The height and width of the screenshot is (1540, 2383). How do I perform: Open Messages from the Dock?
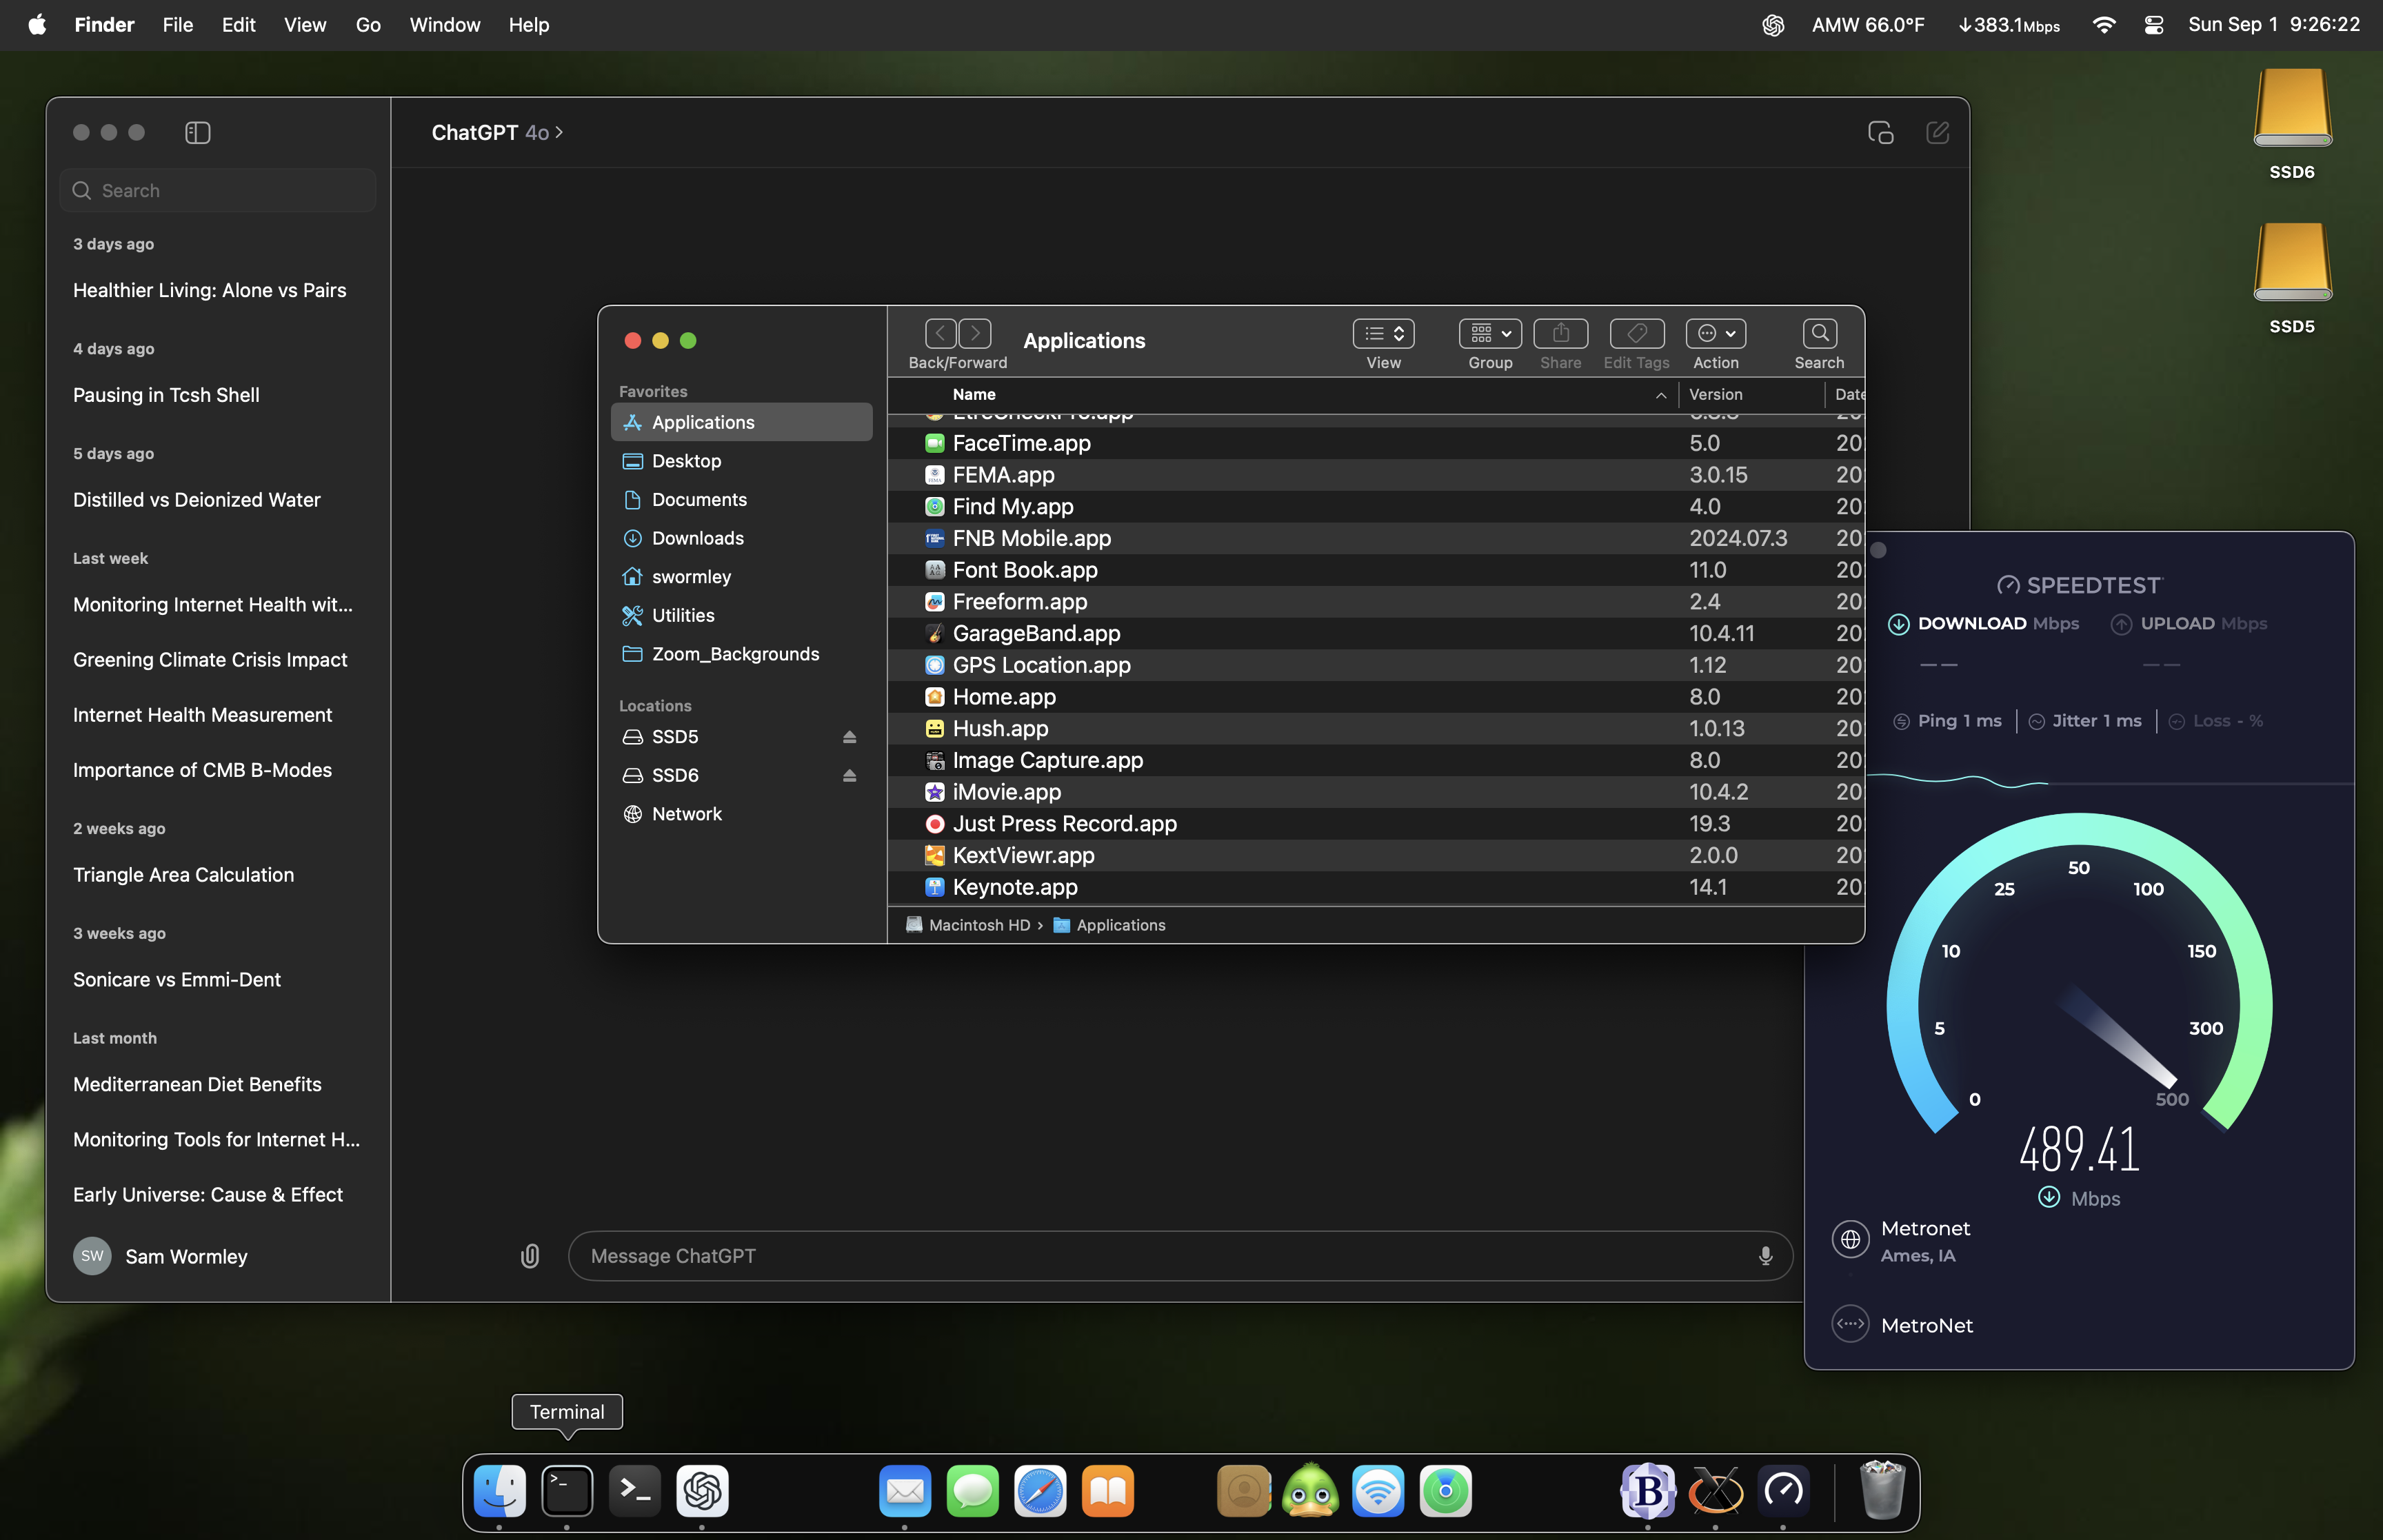tap(972, 1491)
